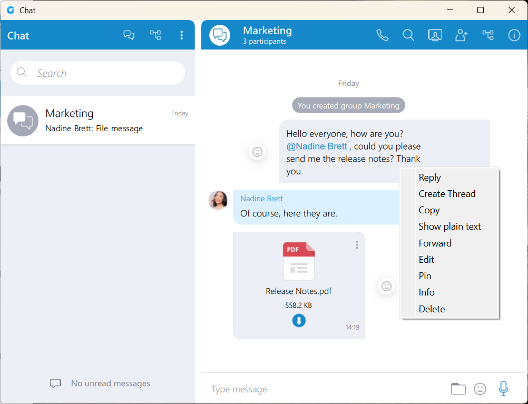The image size is (528, 404).
Task: Click sender name Nadine Brett in message
Action: [x=262, y=199]
